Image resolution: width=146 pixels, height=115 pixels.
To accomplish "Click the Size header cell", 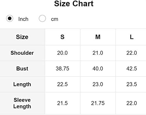I will [22, 37].
